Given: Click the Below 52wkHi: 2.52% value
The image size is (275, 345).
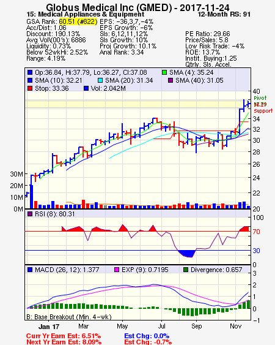Looking at the screenshot, I should point(57,52).
